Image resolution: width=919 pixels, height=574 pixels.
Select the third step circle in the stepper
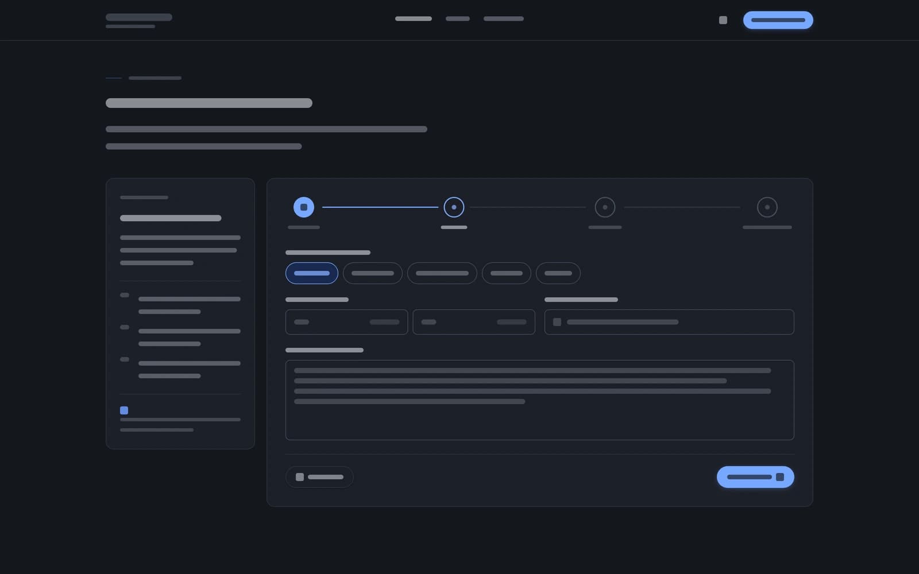[605, 207]
